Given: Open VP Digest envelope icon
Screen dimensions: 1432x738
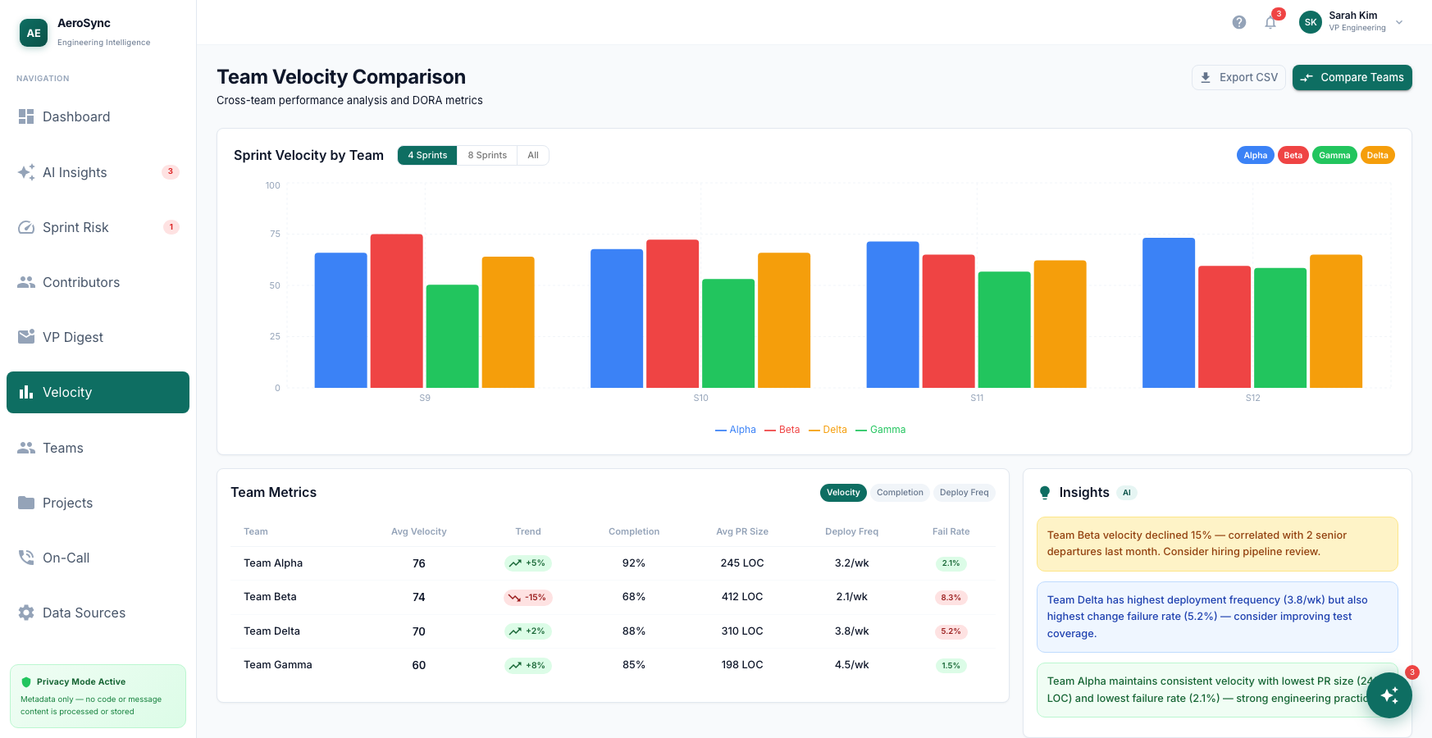Looking at the screenshot, I should (26, 337).
